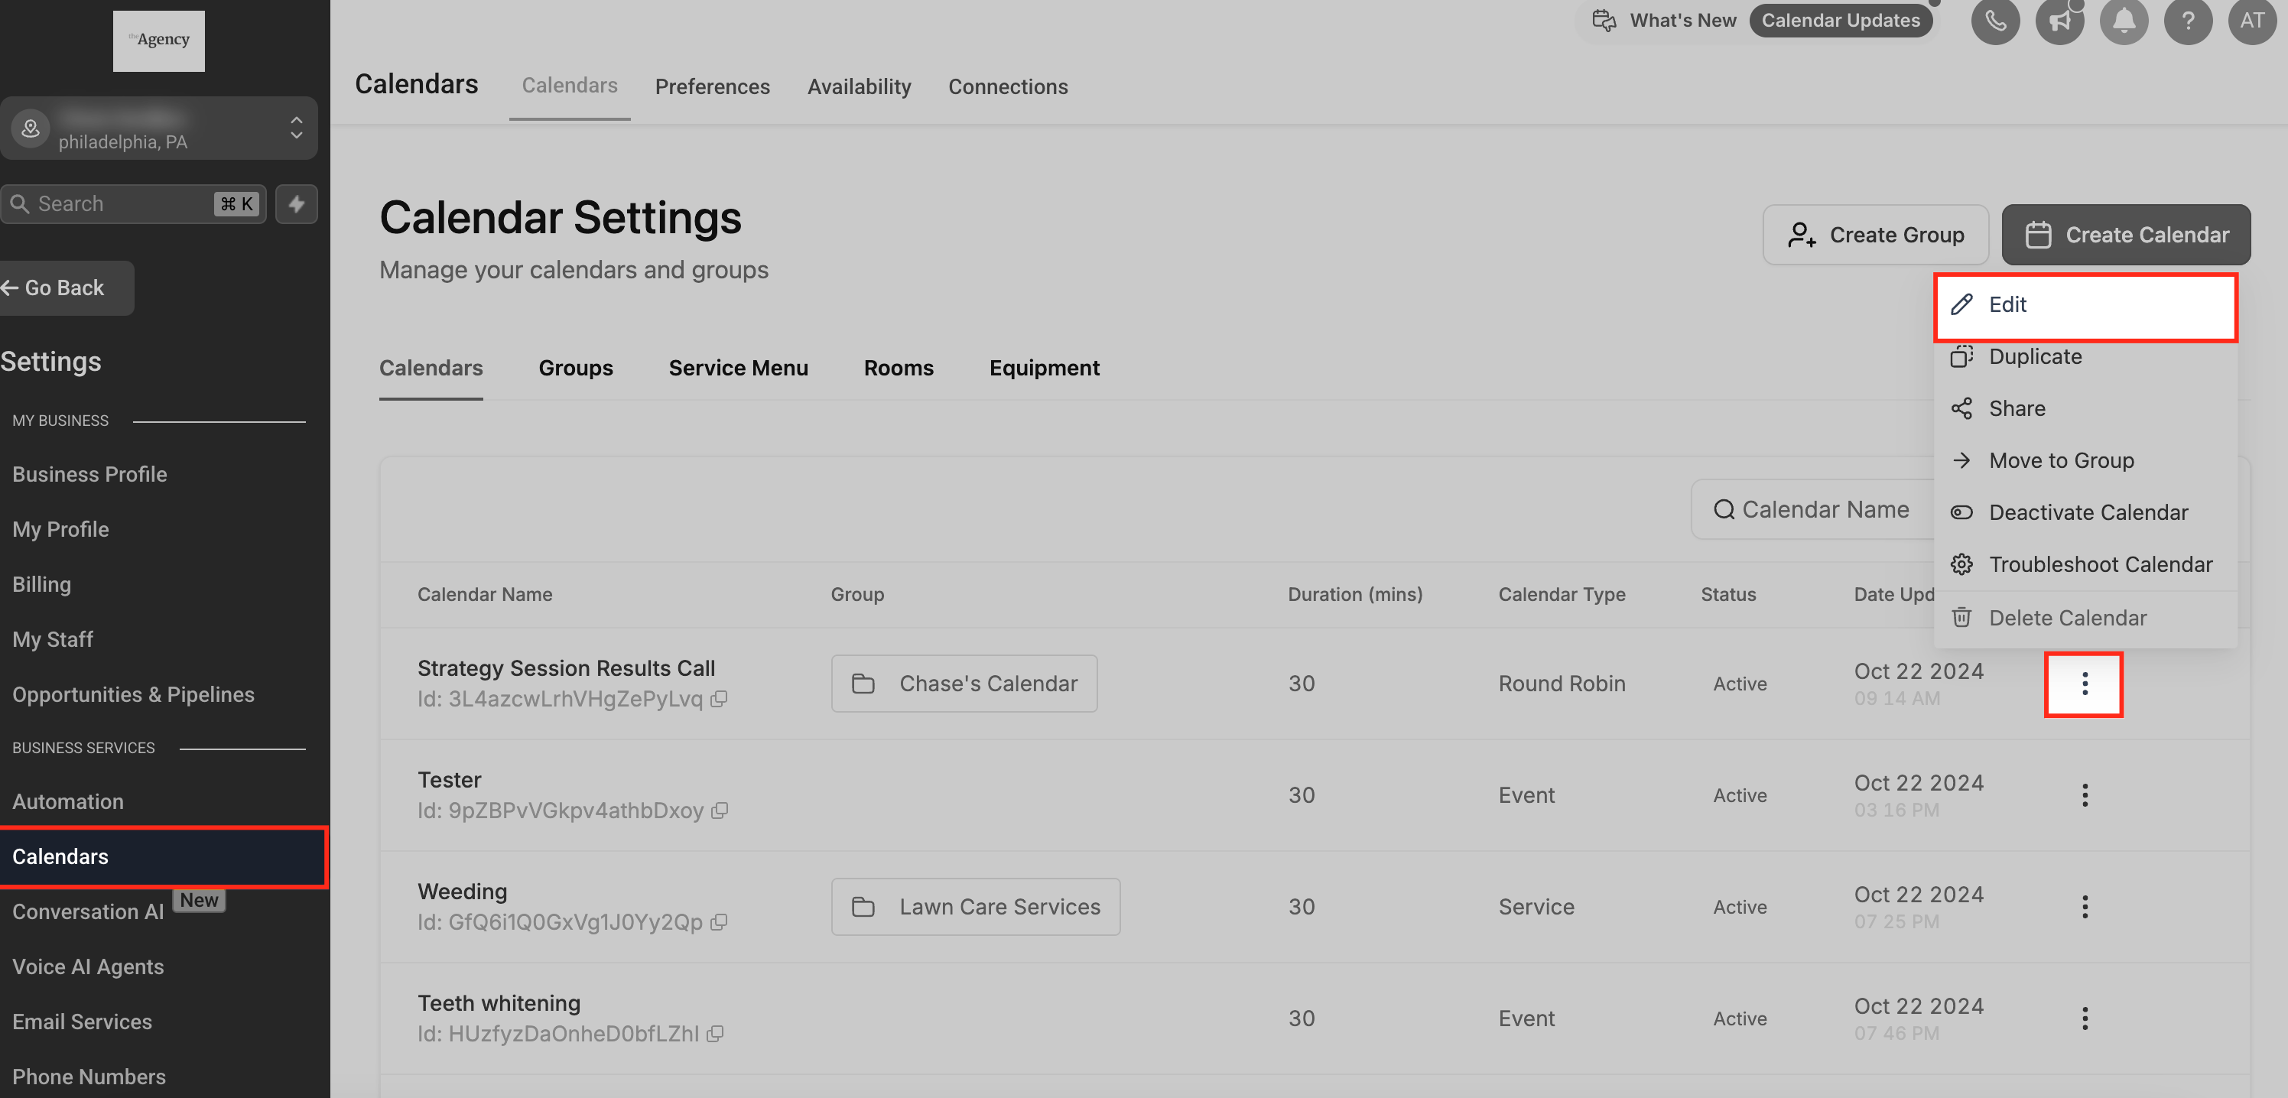Image resolution: width=2288 pixels, height=1098 pixels.
Task: Open the notifications bell icon
Action: click(2123, 21)
